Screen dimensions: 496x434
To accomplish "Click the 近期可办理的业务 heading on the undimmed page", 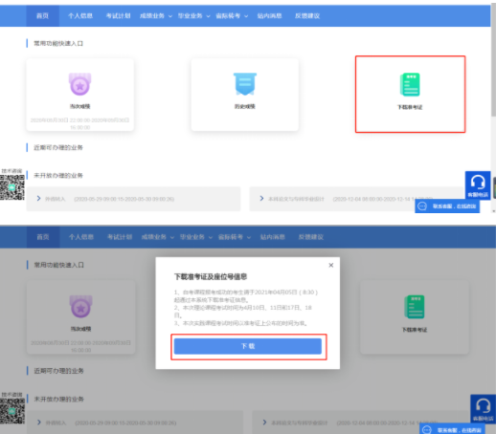I will coord(58,147).
